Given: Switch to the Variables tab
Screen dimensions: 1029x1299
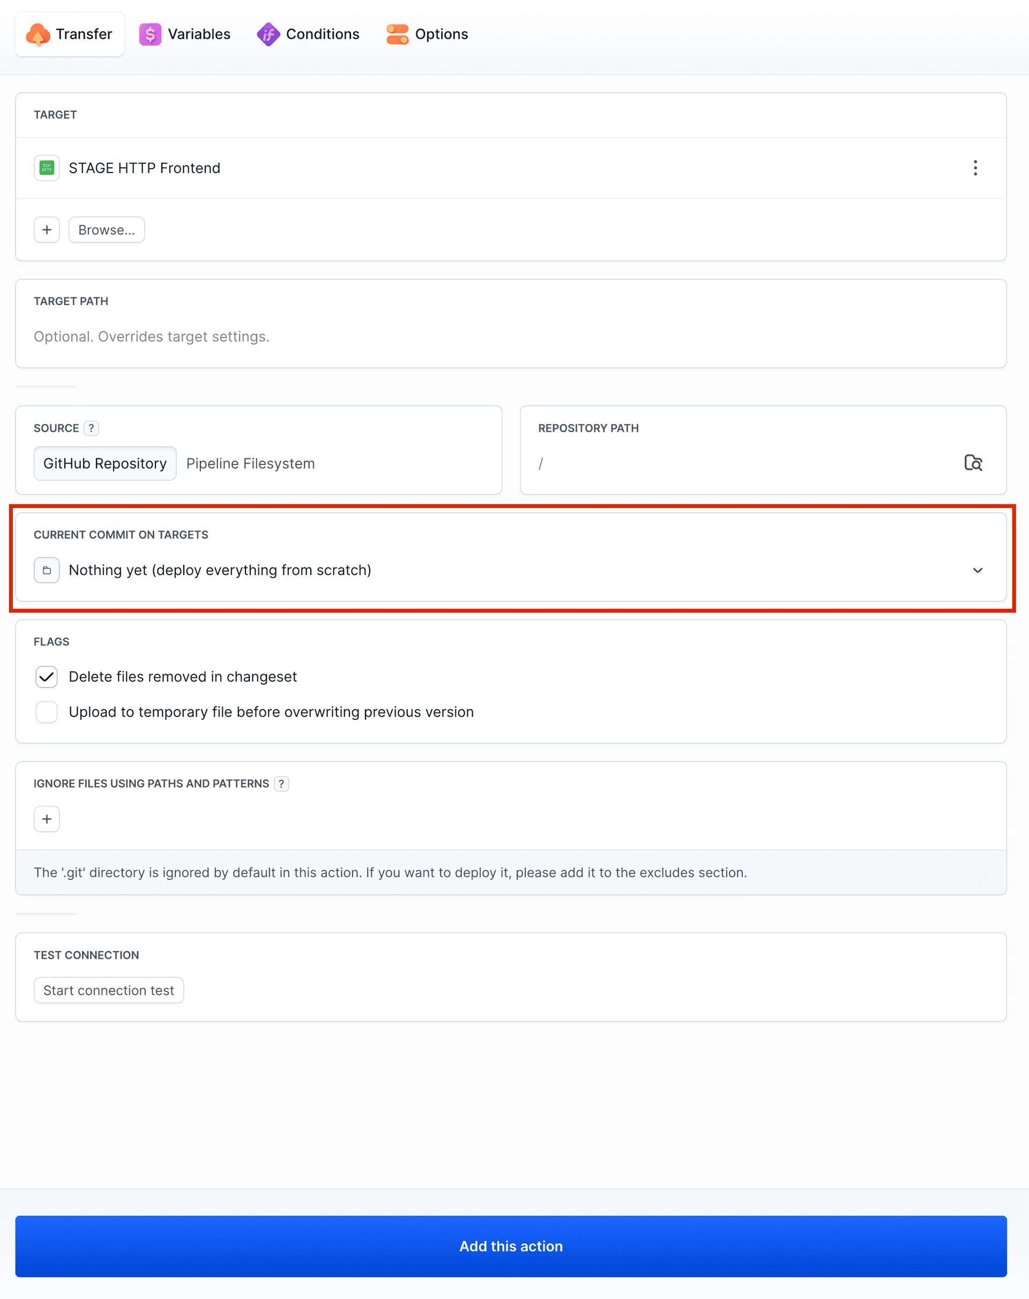Looking at the screenshot, I should (x=185, y=34).
